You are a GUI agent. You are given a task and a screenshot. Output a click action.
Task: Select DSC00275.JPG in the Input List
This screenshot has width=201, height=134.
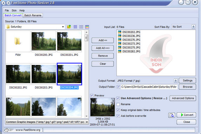[x=131, y=47]
